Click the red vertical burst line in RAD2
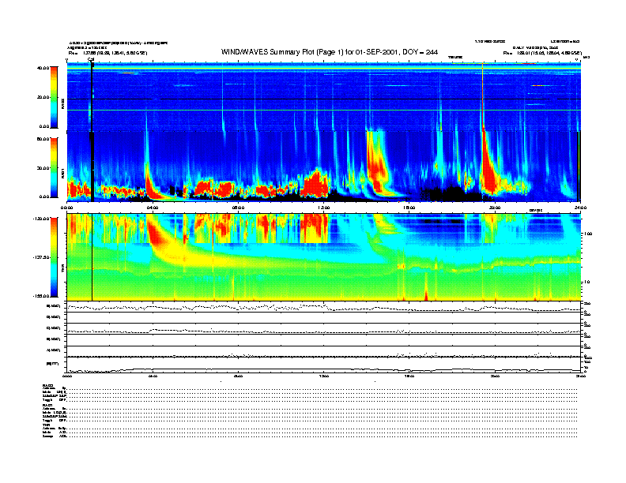Image resolution: width=626 pixels, height=483 pixels. coord(483,97)
